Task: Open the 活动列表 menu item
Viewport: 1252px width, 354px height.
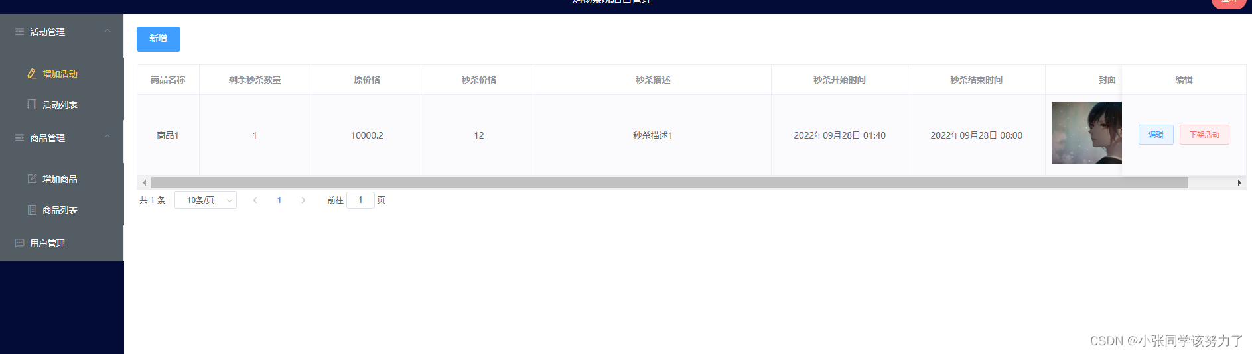Action: coord(62,105)
